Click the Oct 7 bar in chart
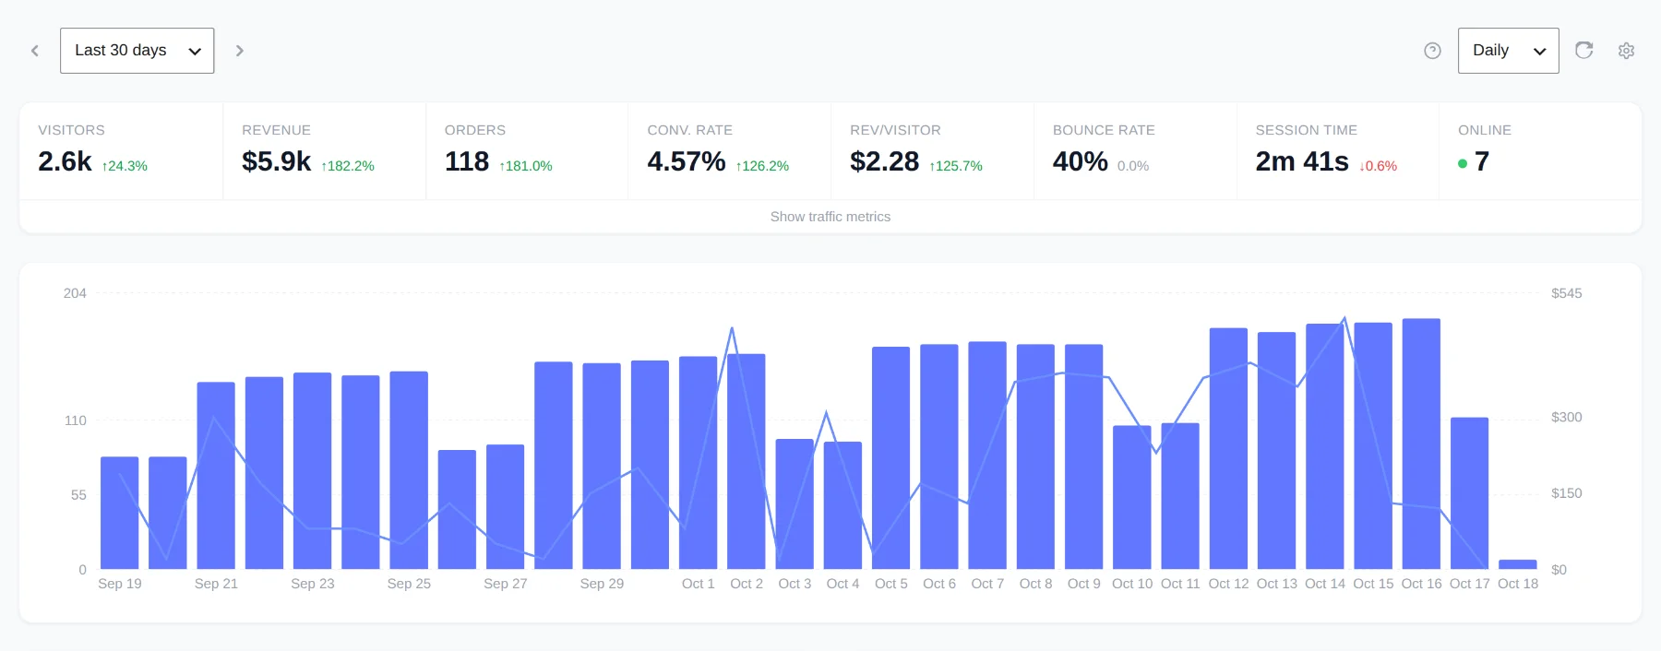Viewport: 1661px width, 651px height. (x=987, y=456)
